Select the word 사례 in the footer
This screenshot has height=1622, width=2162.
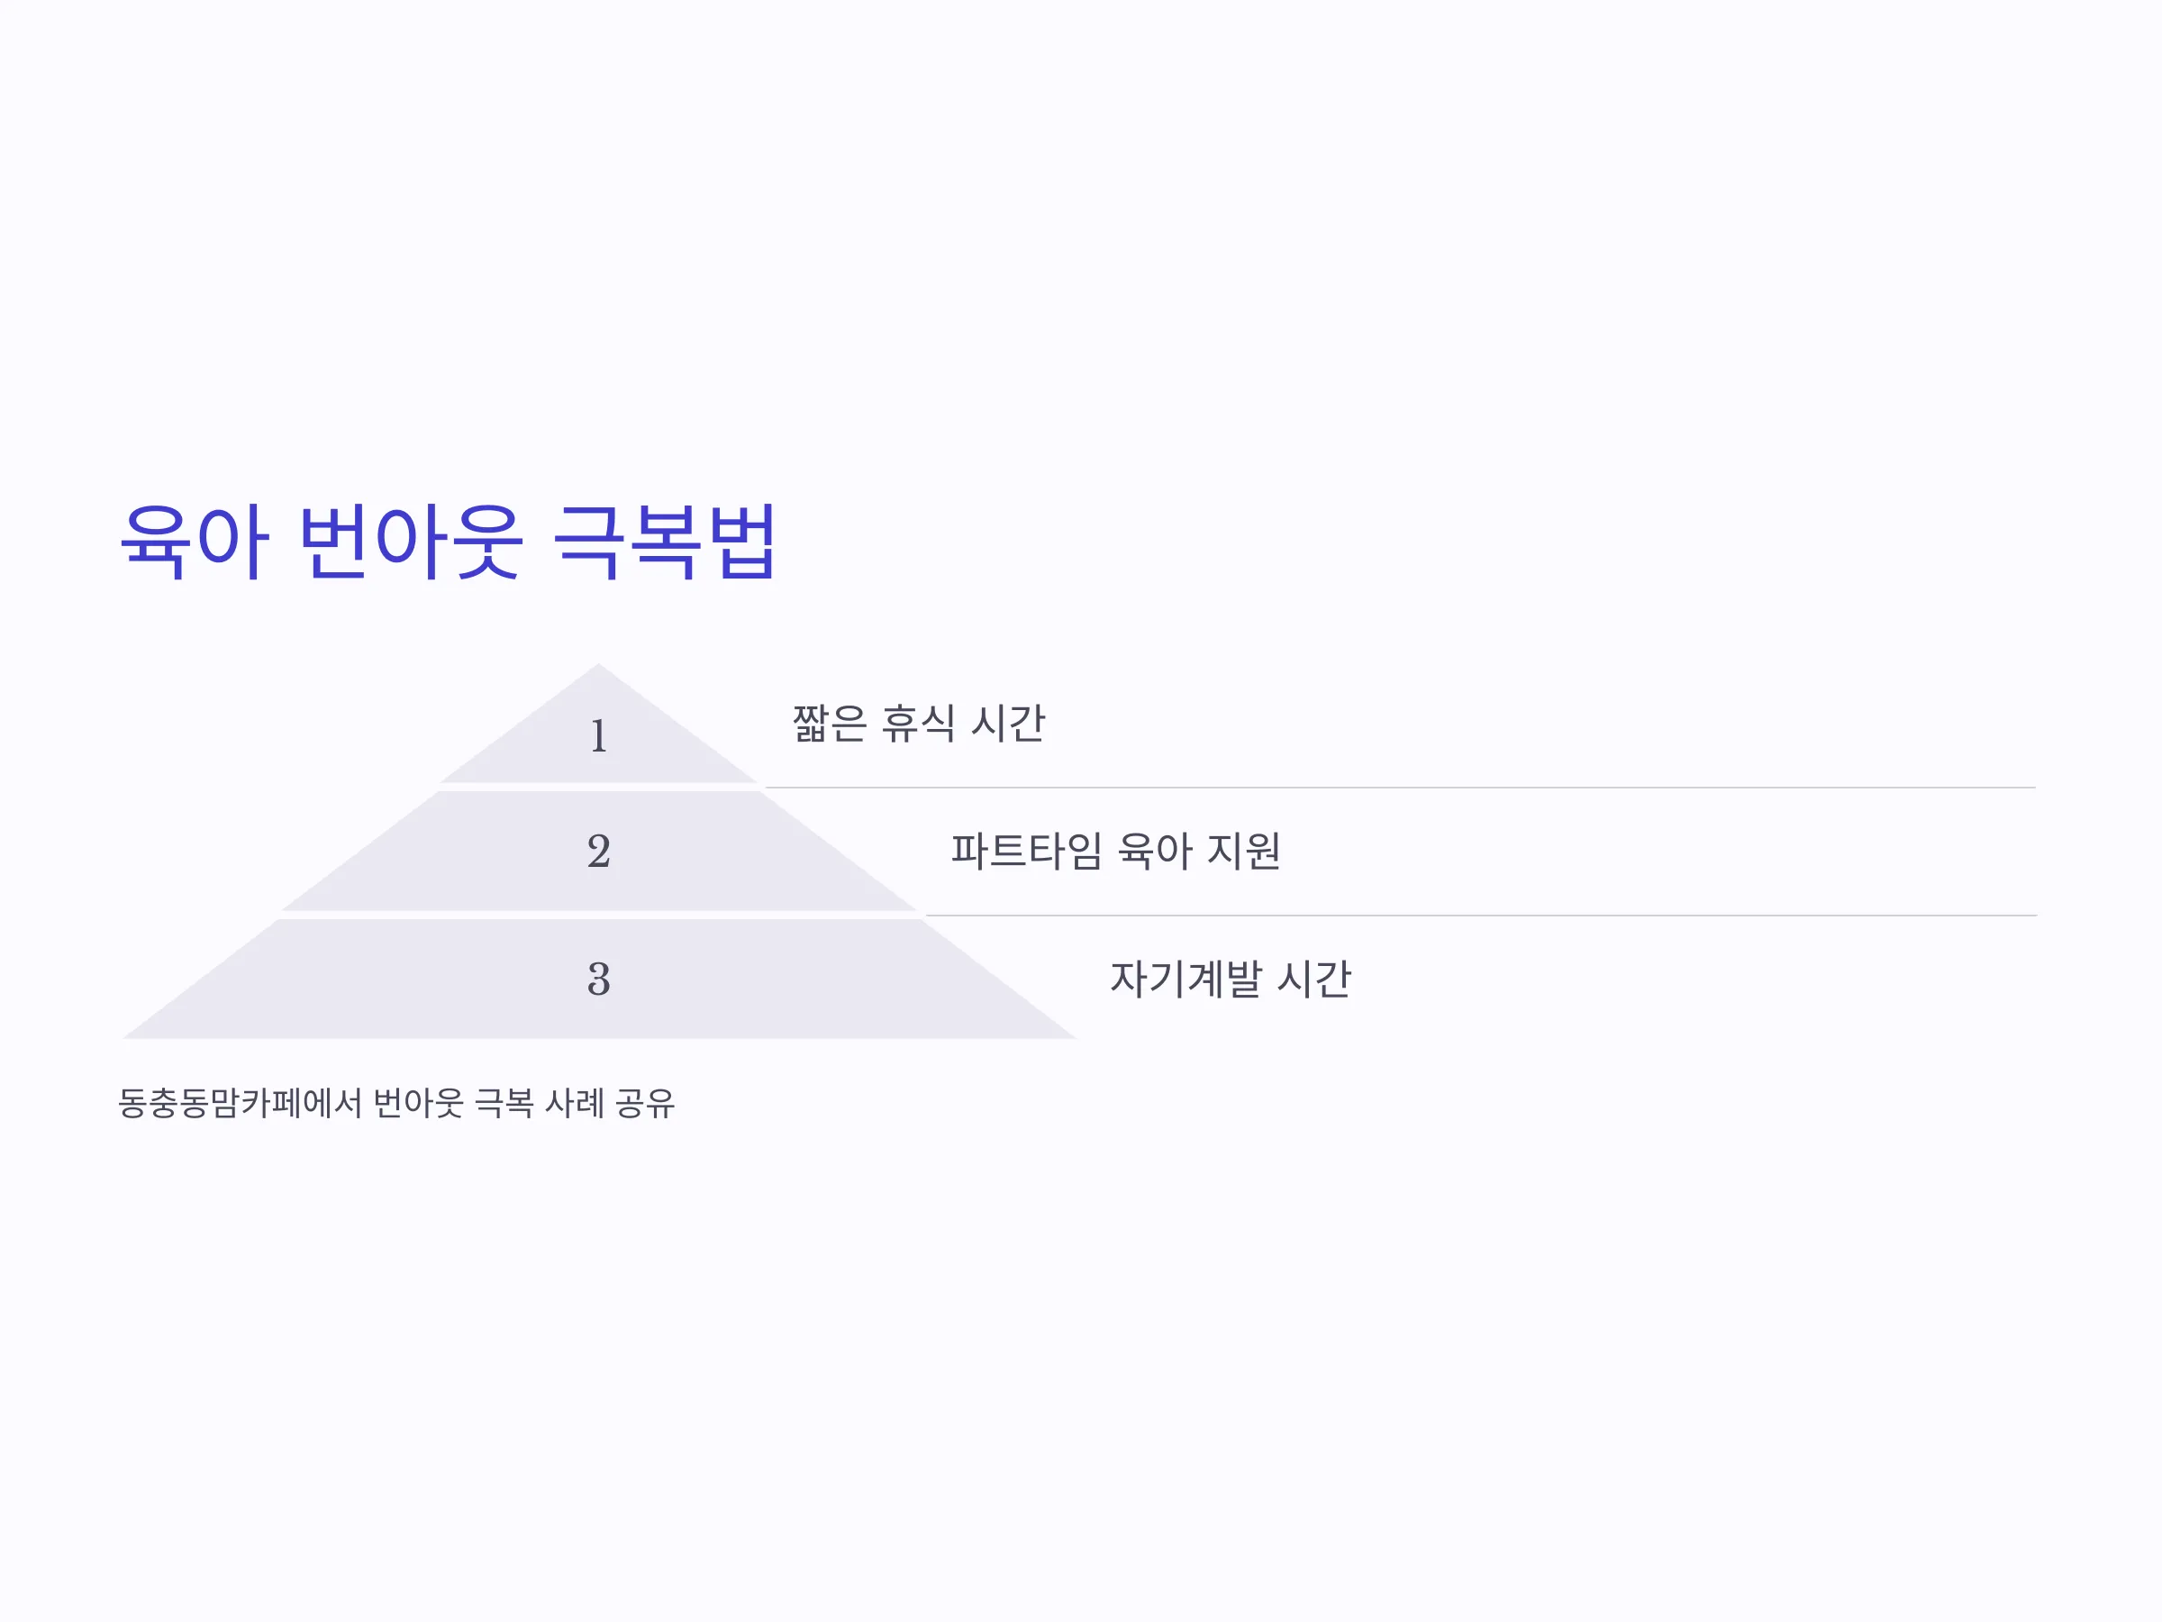pos(575,1104)
